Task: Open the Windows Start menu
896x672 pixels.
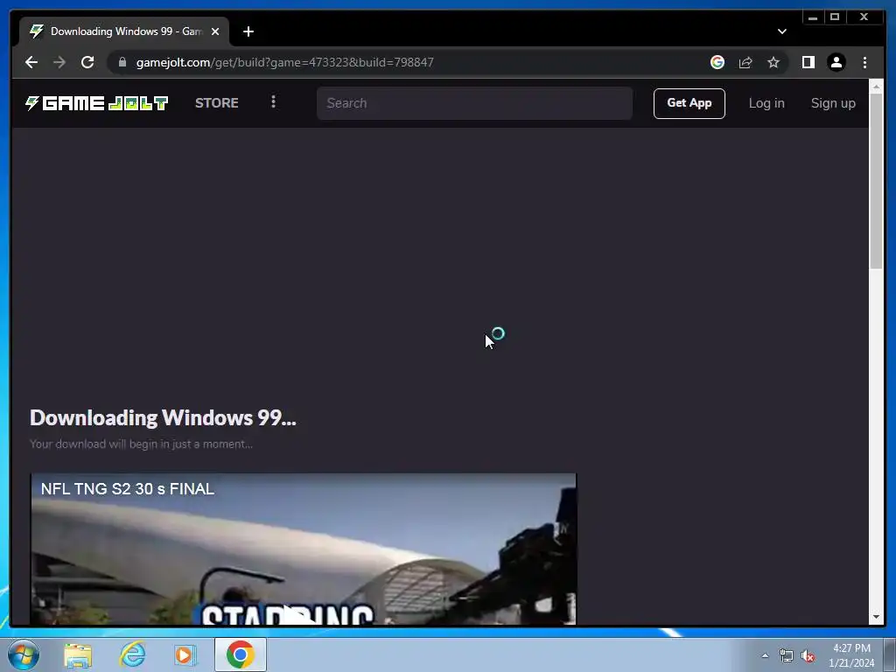Action: [24, 654]
